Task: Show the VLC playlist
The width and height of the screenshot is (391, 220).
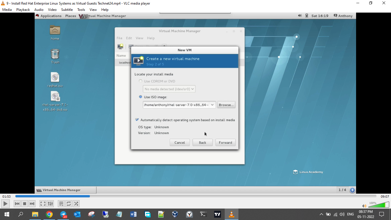Action: (x=61, y=204)
